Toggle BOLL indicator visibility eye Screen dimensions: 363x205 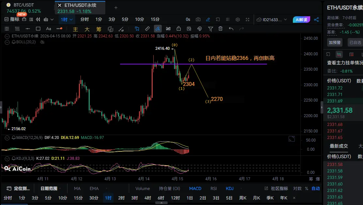point(42,42)
